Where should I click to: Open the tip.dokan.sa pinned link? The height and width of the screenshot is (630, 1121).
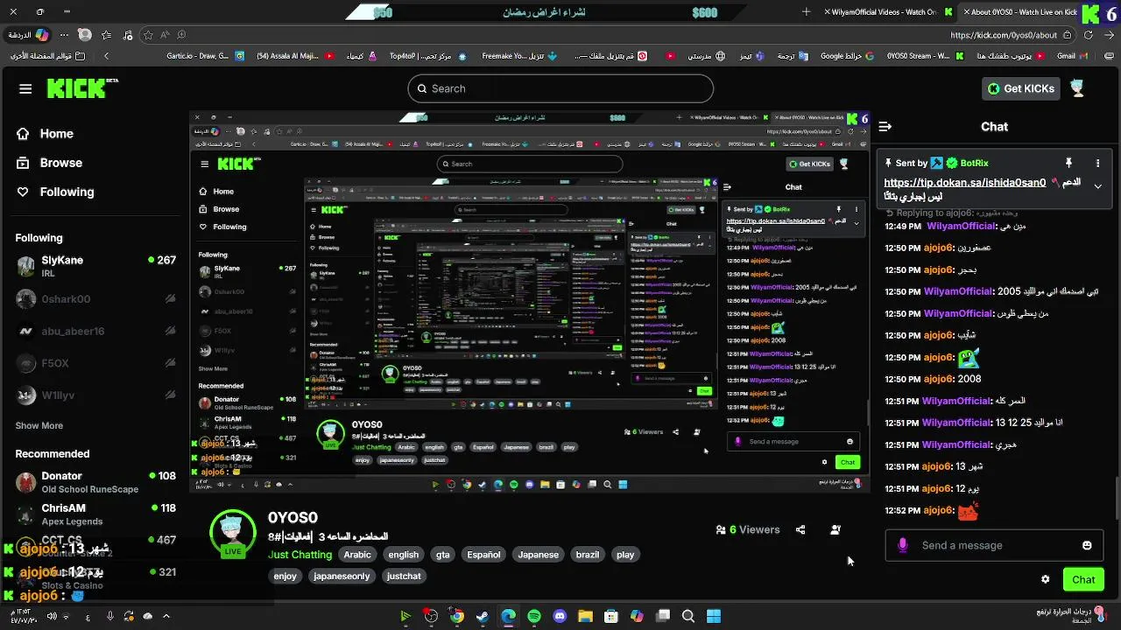pos(964,183)
